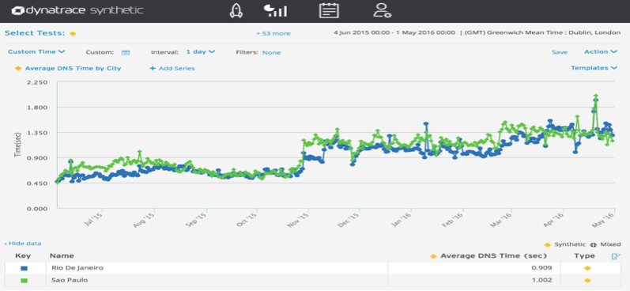This screenshot has height=291, width=630.
Task: Click the Dynatrace Synthetic logo
Action: point(77,10)
